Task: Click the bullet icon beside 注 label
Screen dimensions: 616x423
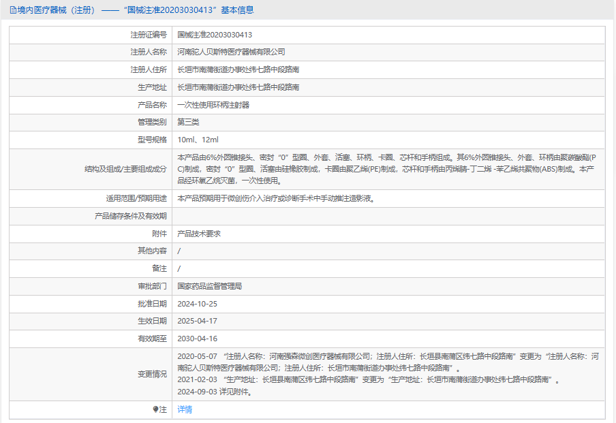Action: click(x=155, y=409)
